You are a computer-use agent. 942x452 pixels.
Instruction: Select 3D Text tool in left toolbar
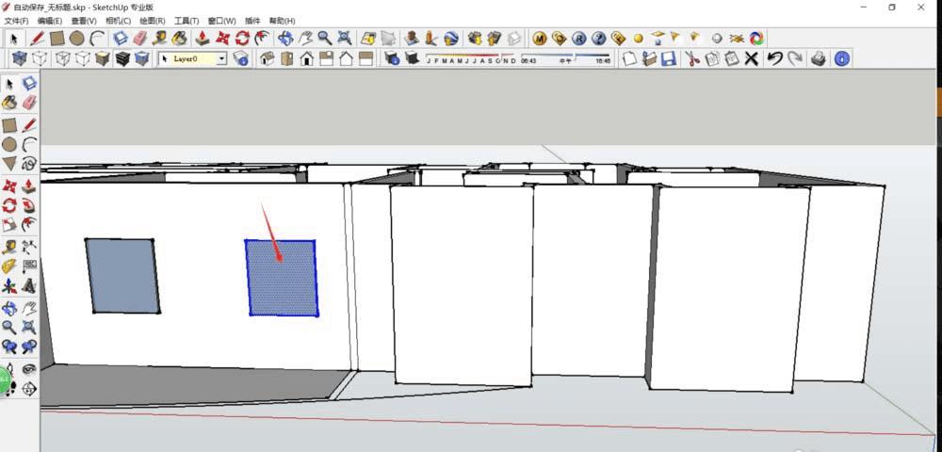[29, 285]
